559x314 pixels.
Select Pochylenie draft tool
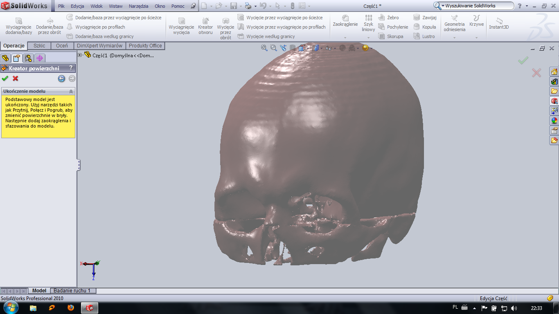coord(393,27)
